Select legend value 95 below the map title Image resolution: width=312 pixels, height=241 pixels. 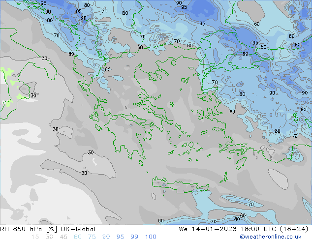tap(120, 237)
